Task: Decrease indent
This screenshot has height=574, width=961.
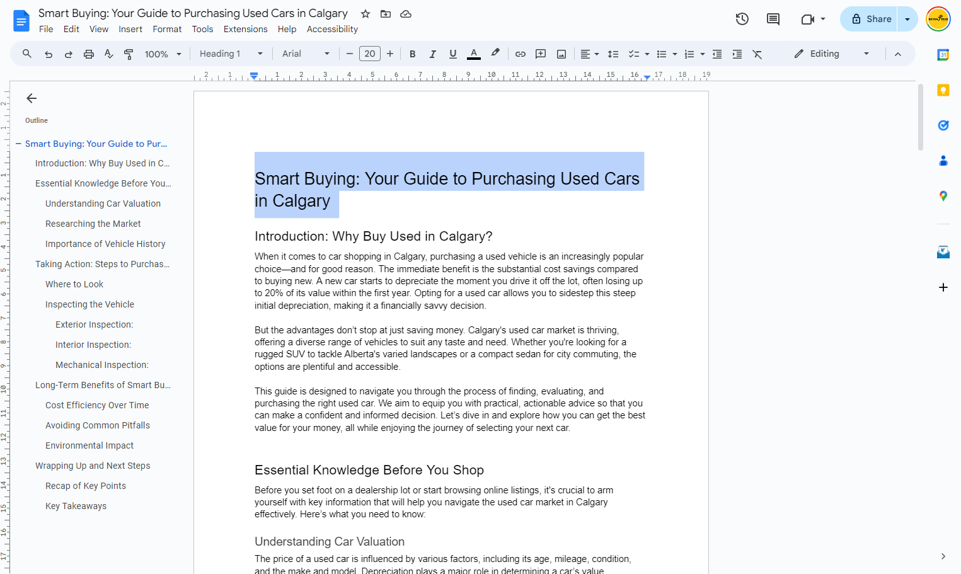Action: 717,54
